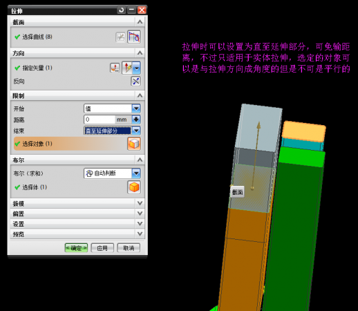Click the select body orange cube icon
Viewport: 358px width, 311px height.
tap(134, 187)
